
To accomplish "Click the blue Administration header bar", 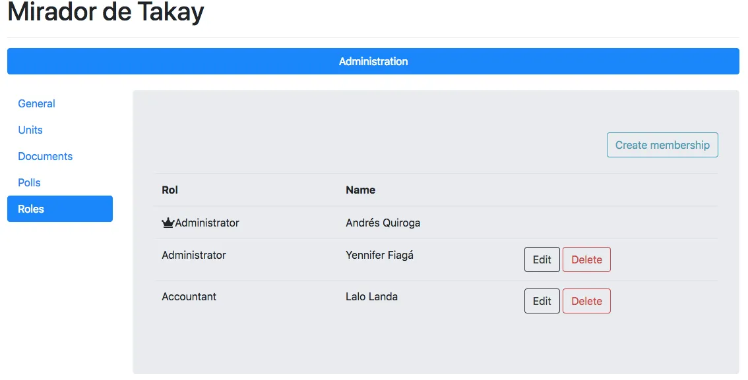I will point(373,61).
